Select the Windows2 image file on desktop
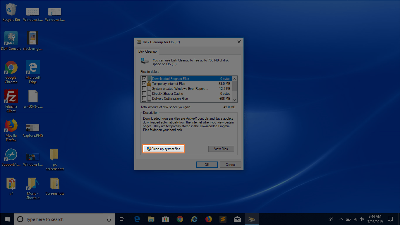Screen dimensions: 400x225 (33, 14)
